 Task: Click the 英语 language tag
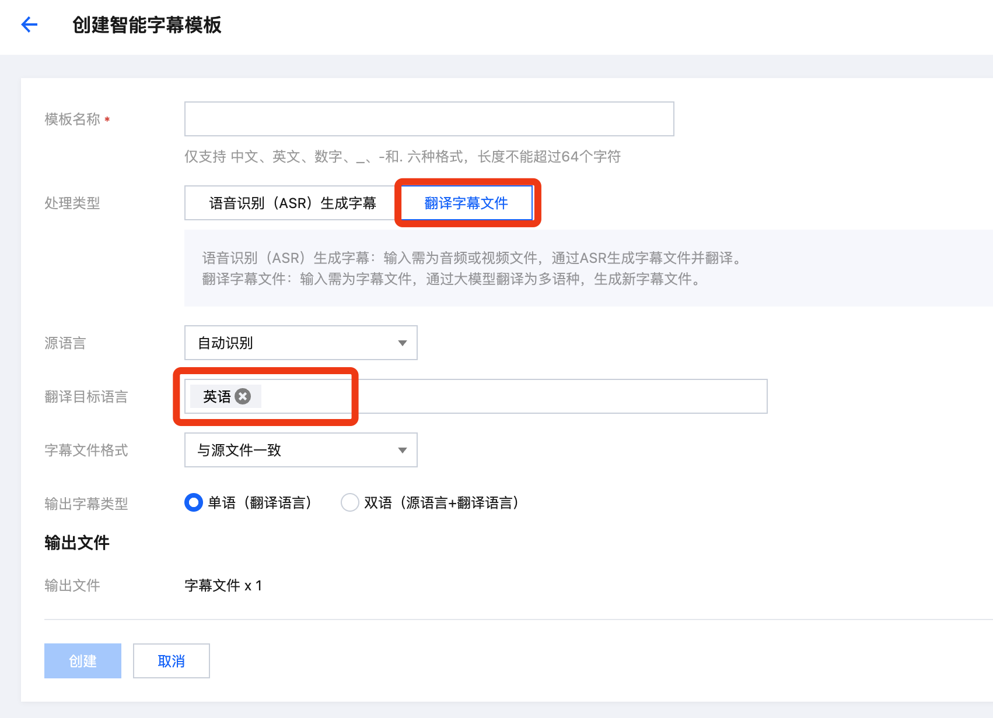(216, 396)
